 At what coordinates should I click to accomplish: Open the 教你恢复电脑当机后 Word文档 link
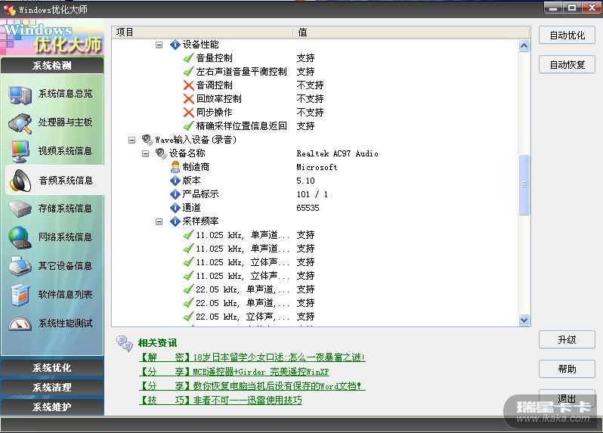click(251, 385)
